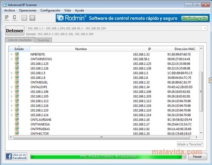212x165 pixels.
Task: Click the status icon for row 192.168.1.106
Action: point(17,91)
